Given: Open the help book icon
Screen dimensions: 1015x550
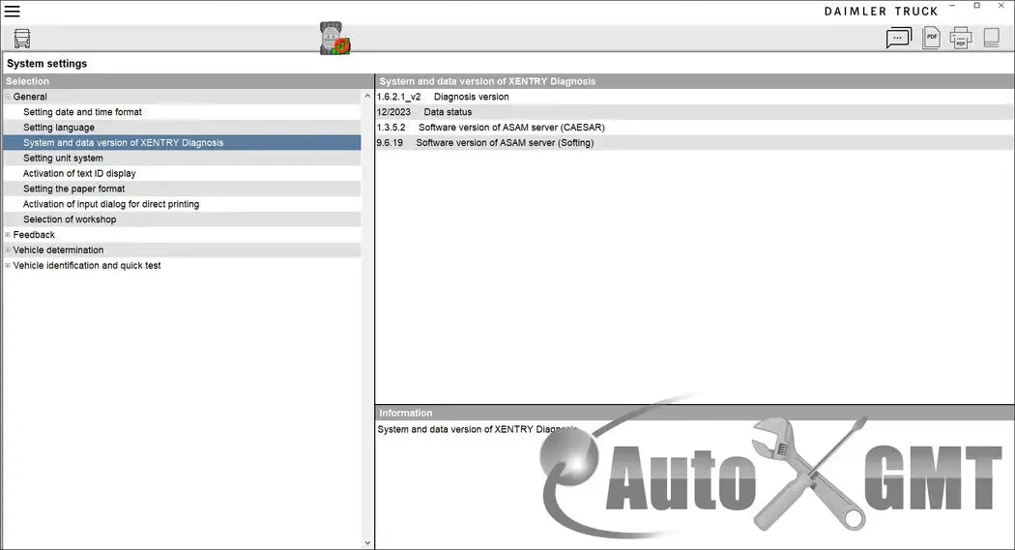Looking at the screenshot, I should point(991,39).
